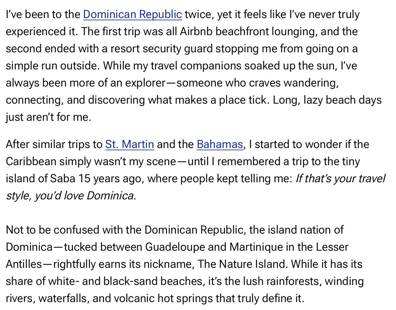Click the italic quote 'If that's your travel'
This screenshot has height=310, width=396.
tap(340, 179)
